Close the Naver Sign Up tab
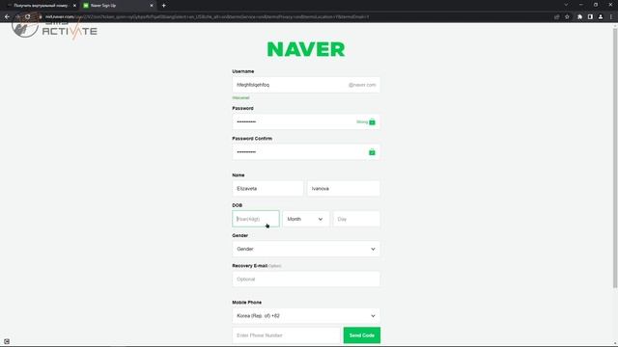This screenshot has width=618, height=347. click(152, 6)
